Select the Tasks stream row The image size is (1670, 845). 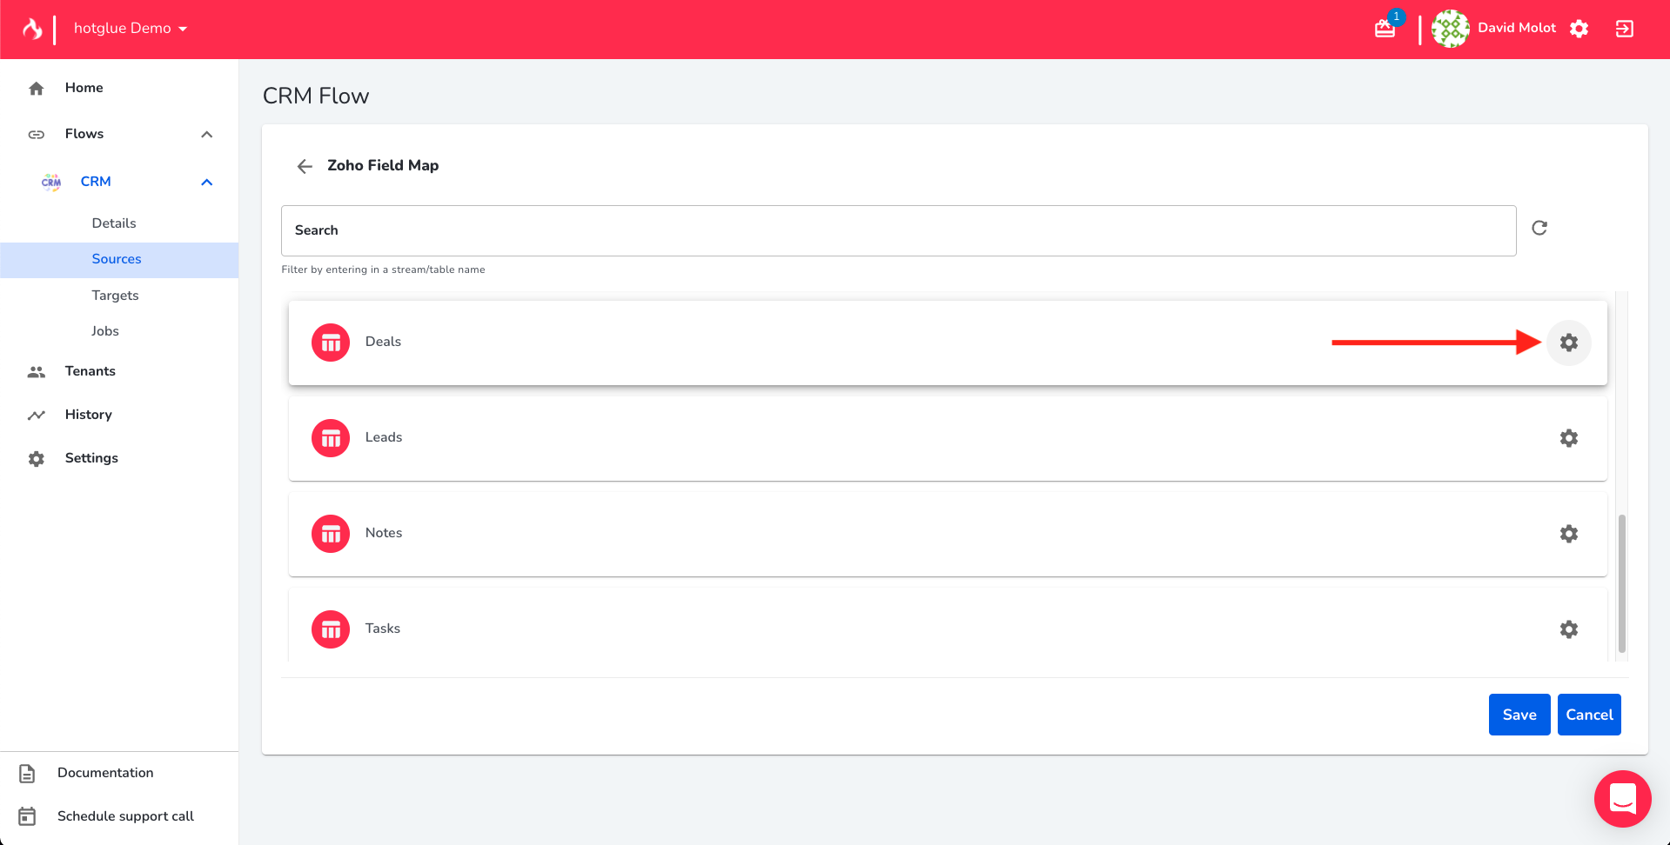pos(948,625)
